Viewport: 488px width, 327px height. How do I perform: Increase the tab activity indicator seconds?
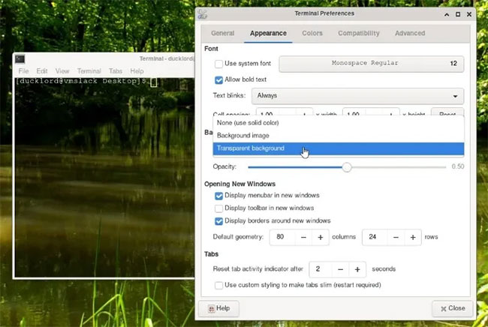tap(357, 269)
